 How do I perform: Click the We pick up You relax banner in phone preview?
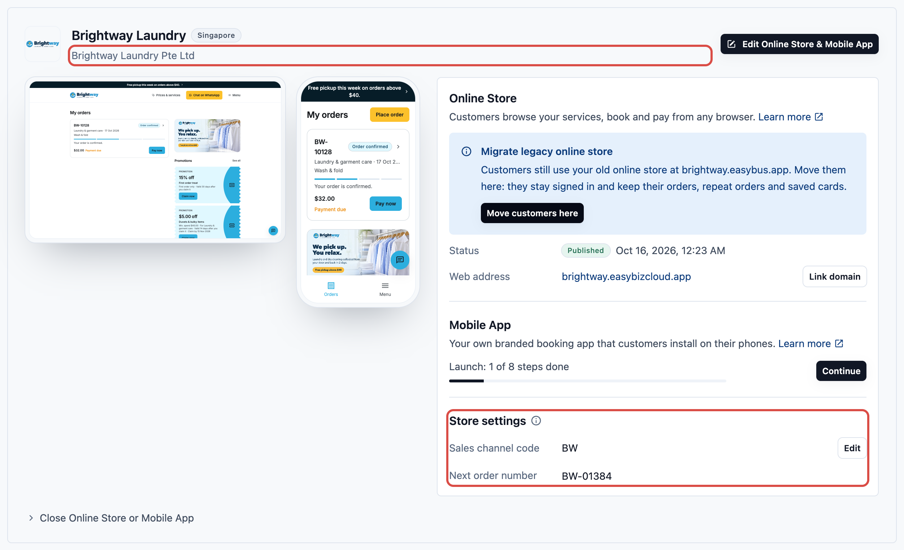[358, 252]
